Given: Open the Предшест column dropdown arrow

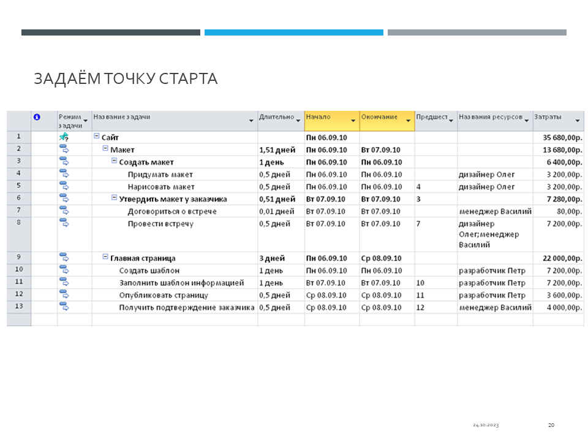Looking at the screenshot, I should pyautogui.click(x=451, y=121).
